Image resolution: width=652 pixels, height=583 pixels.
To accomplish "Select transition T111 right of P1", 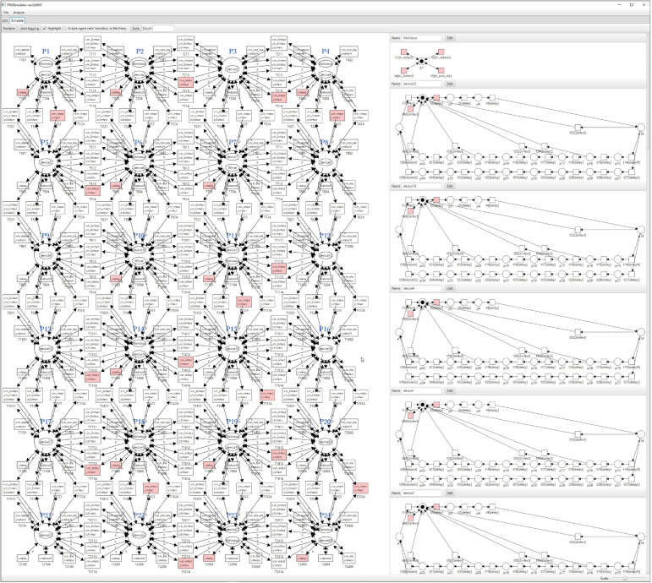I will point(92,44).
